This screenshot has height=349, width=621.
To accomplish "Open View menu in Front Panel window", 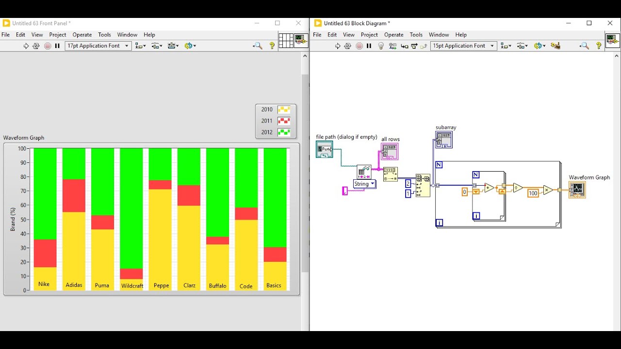I will (37, 35).
